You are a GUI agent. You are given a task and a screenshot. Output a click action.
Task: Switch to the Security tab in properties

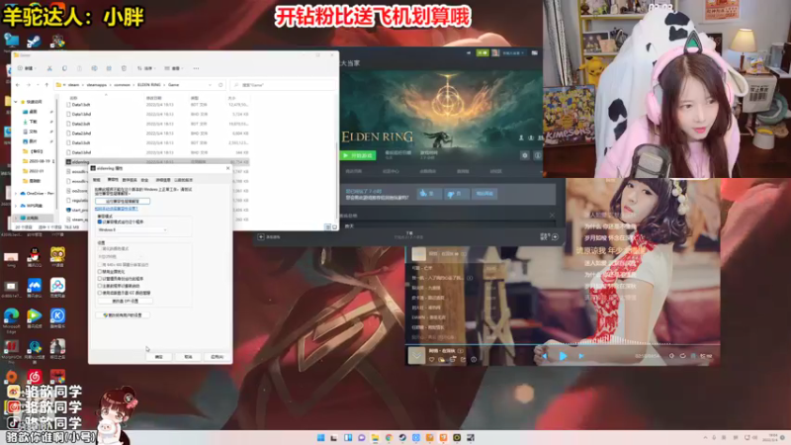tap(144, 180)
